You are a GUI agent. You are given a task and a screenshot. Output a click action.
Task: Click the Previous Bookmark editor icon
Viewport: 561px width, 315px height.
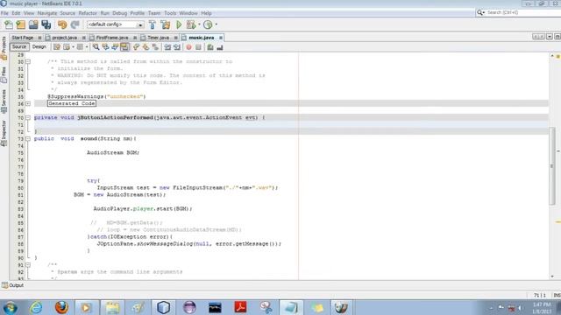click(137, 47)
